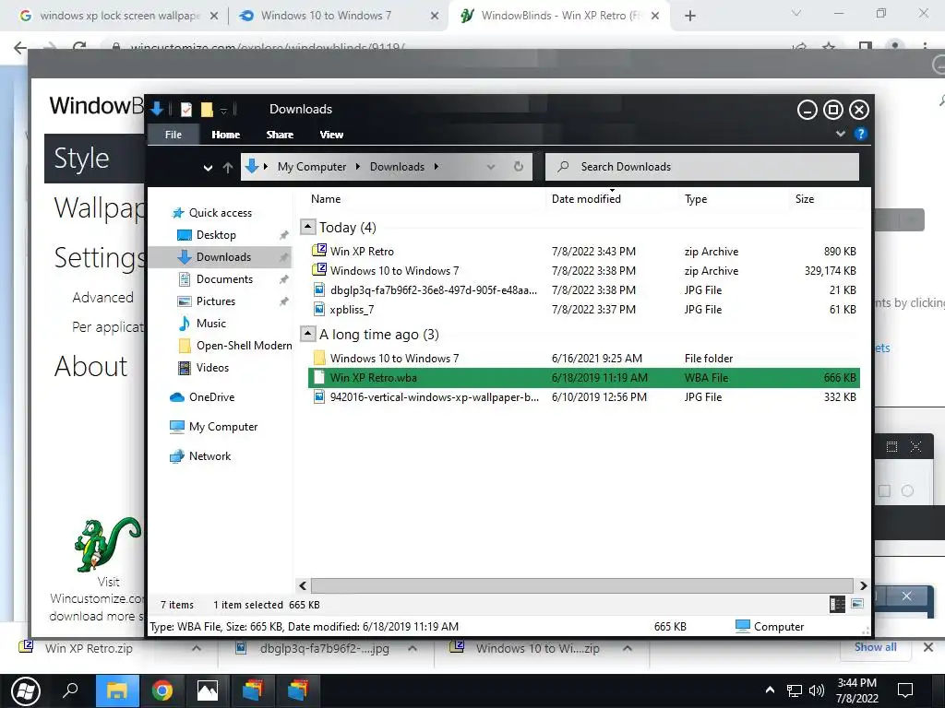
Task: Open address bar history dropdown
Action: [x=491, y=167]
